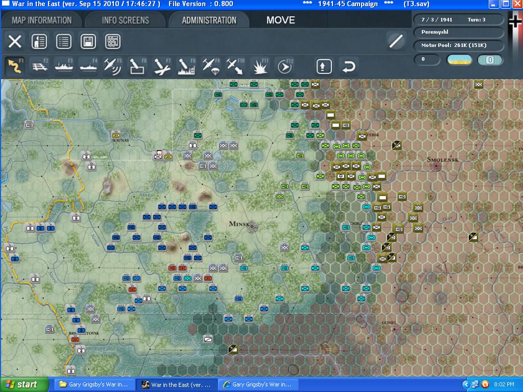523x392 pixels.
Task: Click the up-arrow box icon in toolbar
Action: [x=324, y=66]
